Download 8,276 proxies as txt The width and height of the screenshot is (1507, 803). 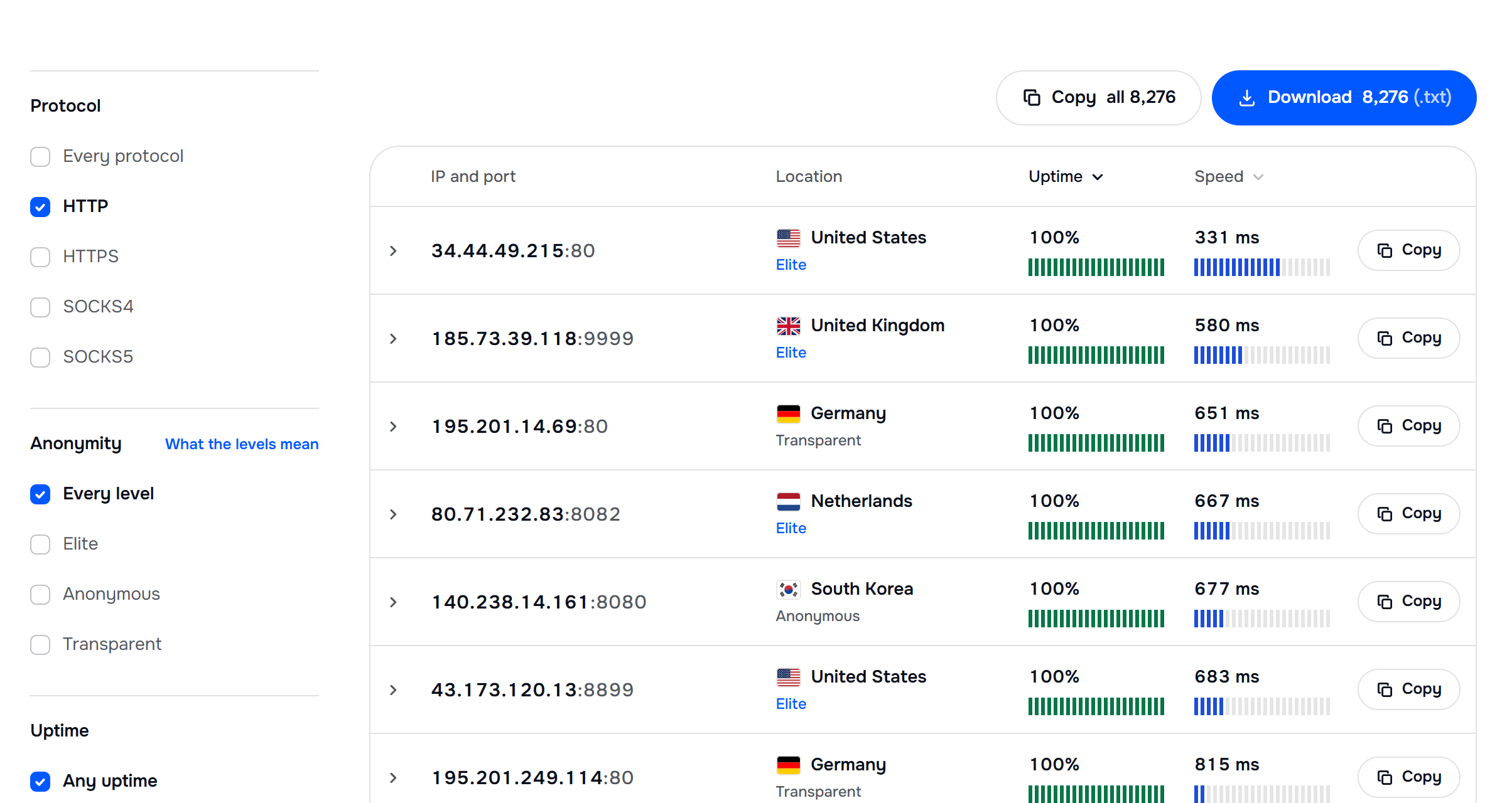click(1344, 97)
